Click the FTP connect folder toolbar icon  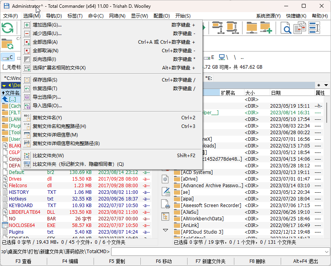coord(251,28)
